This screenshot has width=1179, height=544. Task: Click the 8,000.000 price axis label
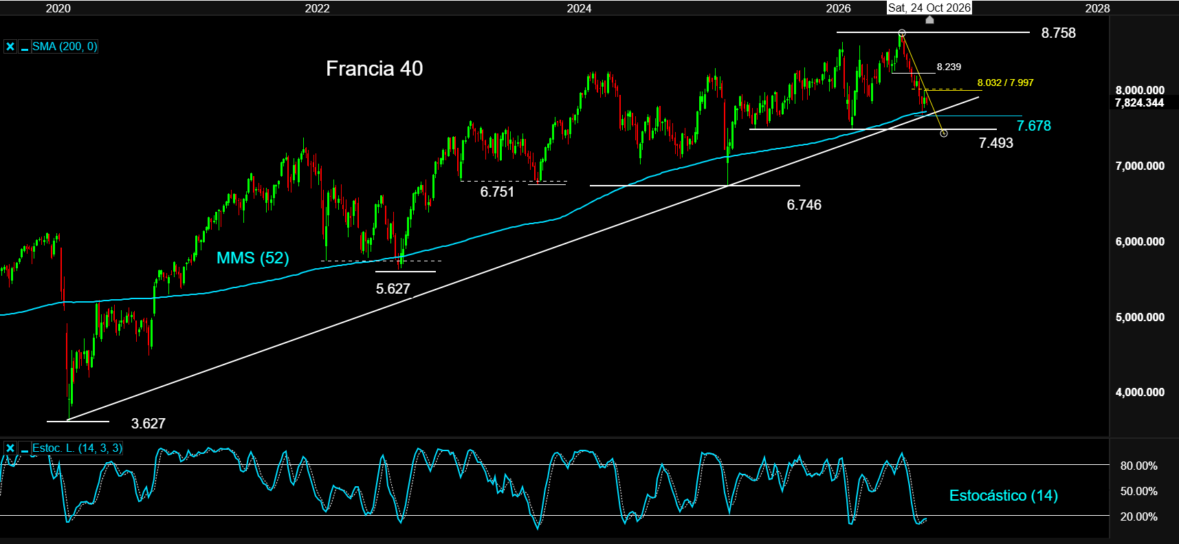coord(1140,90)
